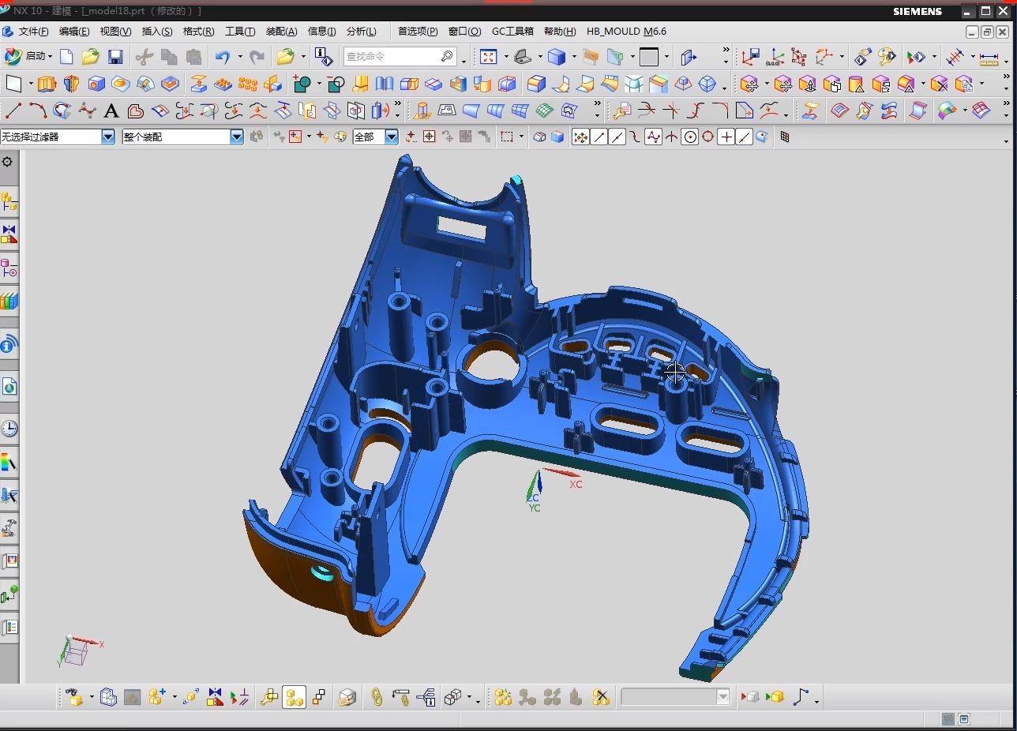Image resolution: width=1017 pixels, height=731 pixels.
Task: Click the Unite boolean icon
Action: point(301,84)
